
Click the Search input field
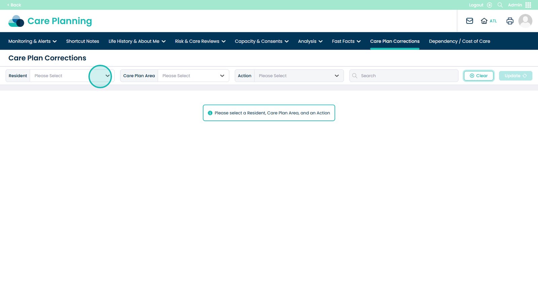404,76
